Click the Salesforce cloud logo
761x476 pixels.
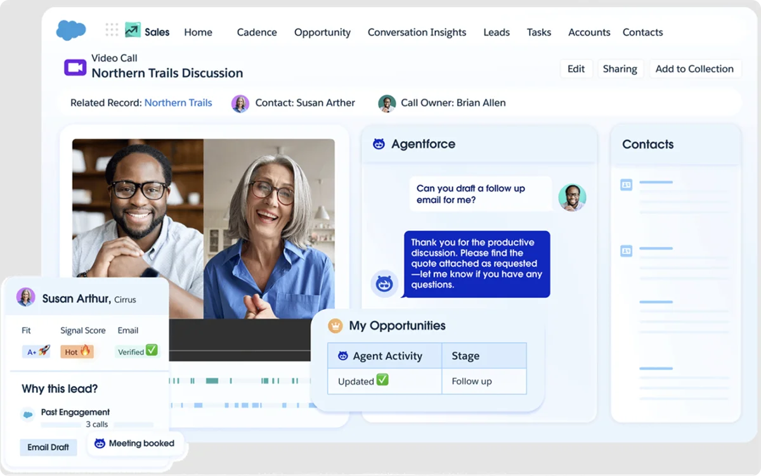pyautogui.click(x=70, y=30)
